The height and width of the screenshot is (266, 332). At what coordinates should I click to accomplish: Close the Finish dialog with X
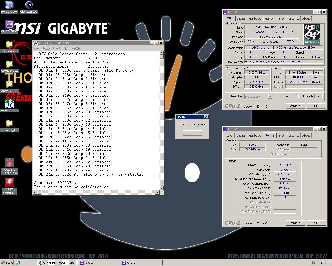[206, 117]
